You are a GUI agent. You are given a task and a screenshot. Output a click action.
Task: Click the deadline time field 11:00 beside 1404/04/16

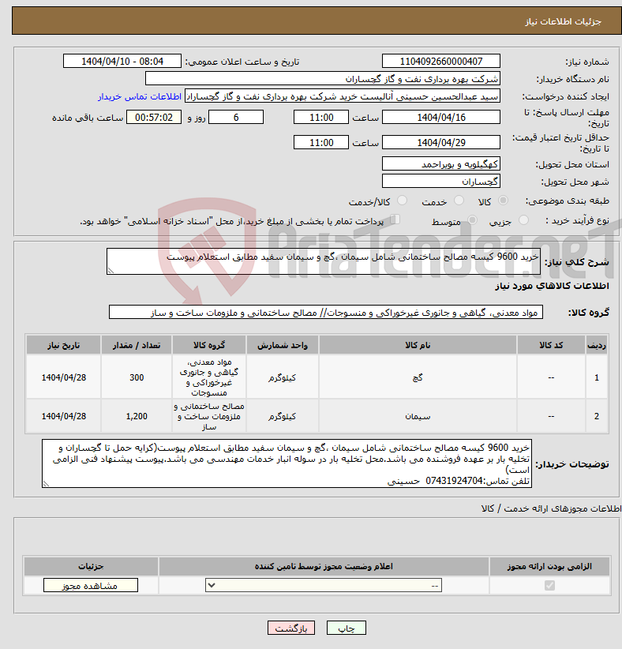pyautogui.click(x=321, y=117)
